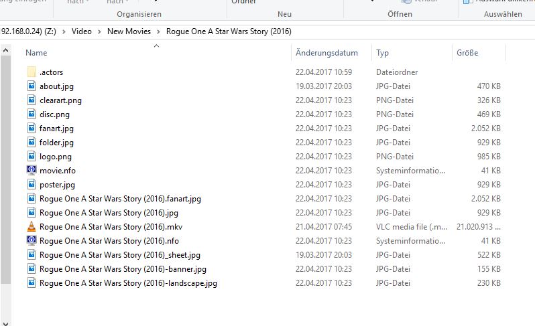535x326 pixels.
Task: Click the 230 KB size of landscape file
Action: point(489,283)
